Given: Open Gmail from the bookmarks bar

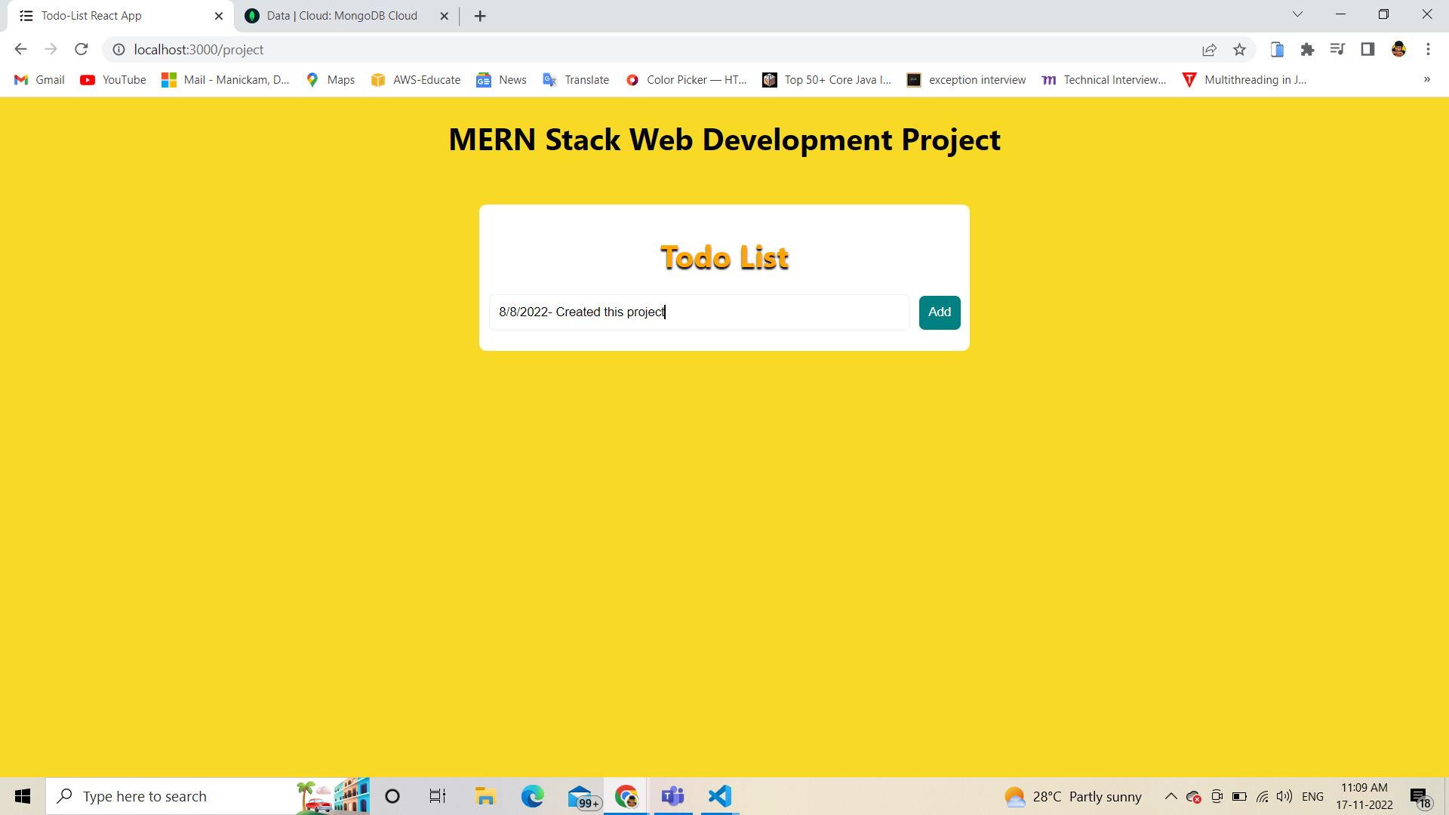Looking at the screenshot, I should [38, 79].
